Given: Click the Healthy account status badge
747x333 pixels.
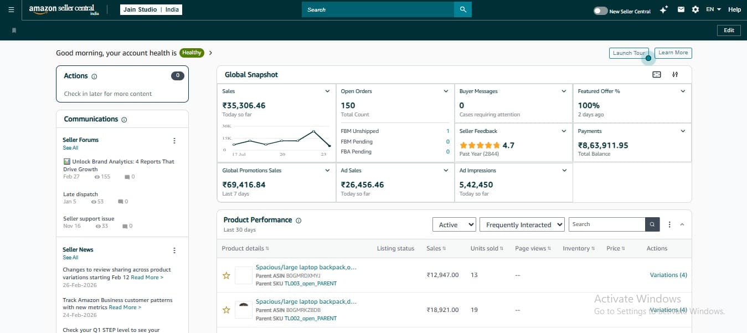Looking at the screenshot, I should 192,53.
